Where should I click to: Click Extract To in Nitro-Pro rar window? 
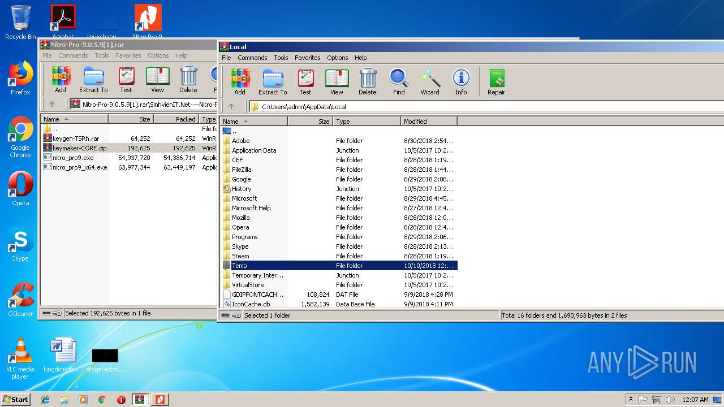[93, 79]
